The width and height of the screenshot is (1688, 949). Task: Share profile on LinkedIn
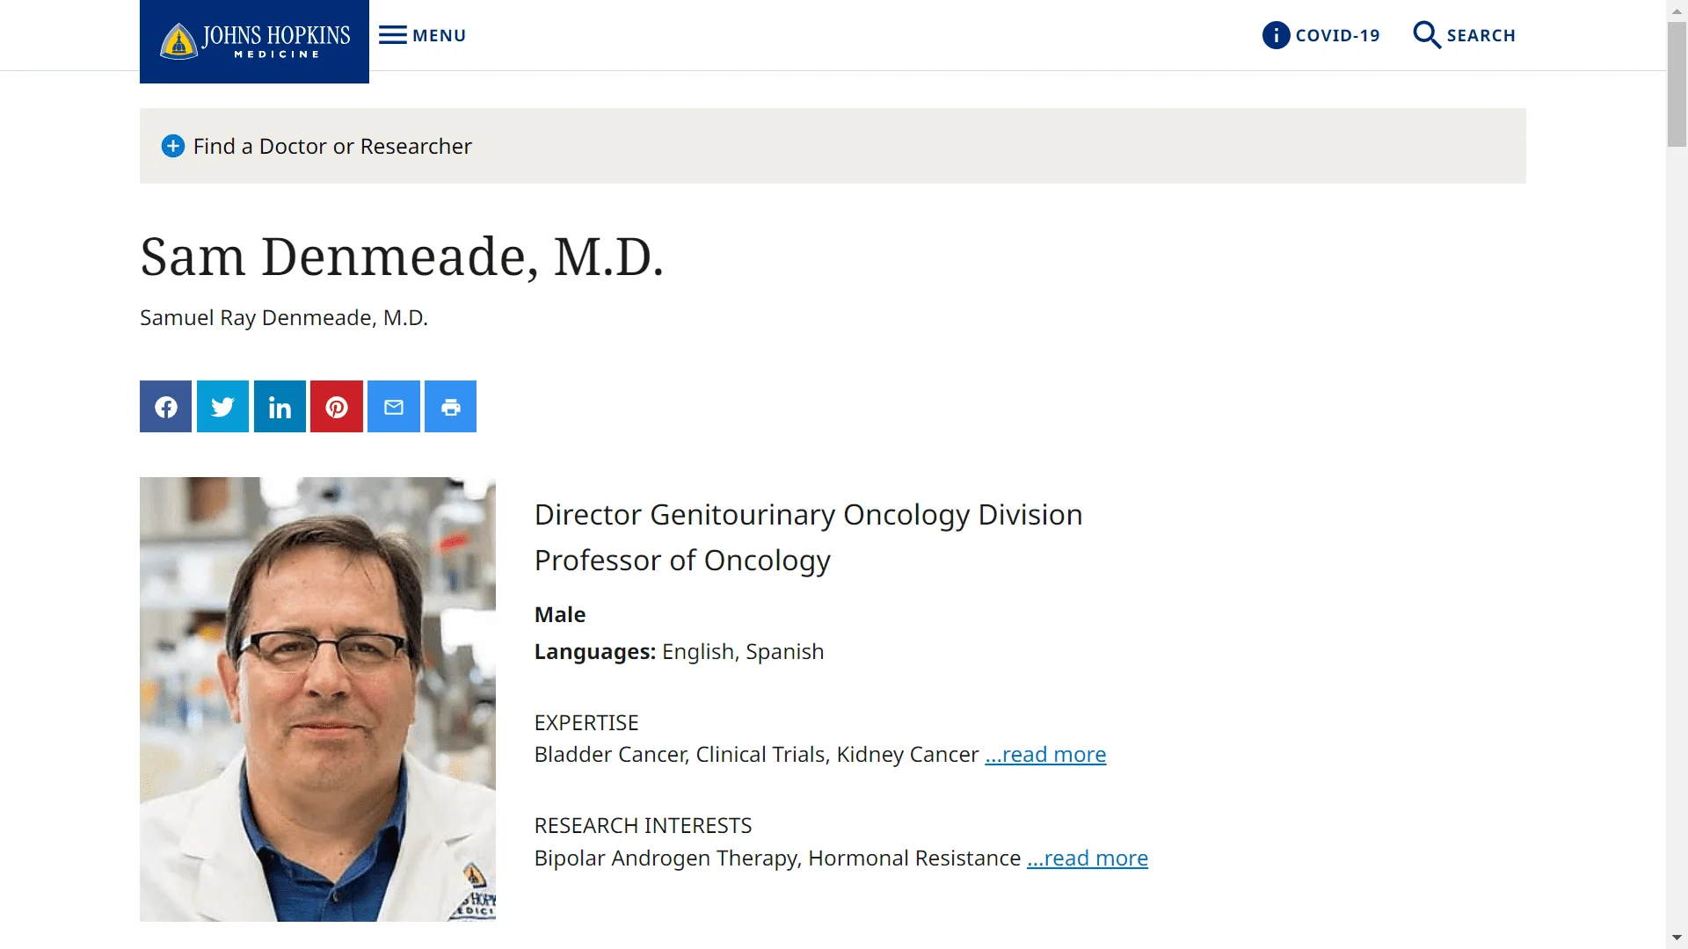tap(280, 406)
